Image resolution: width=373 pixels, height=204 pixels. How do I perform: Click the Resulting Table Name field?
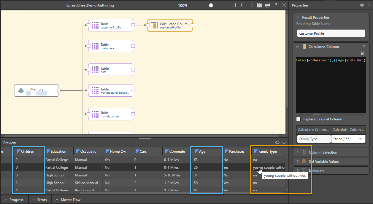coord(331,34)
